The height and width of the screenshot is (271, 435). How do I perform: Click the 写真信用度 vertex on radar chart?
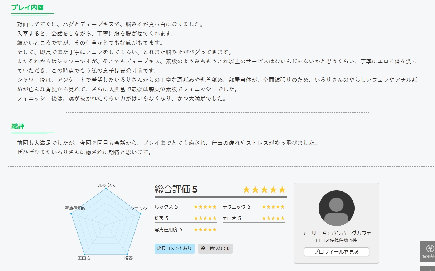pos(72,214)
